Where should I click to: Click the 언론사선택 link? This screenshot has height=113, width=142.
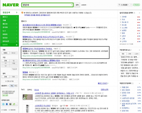click(105, 90)
